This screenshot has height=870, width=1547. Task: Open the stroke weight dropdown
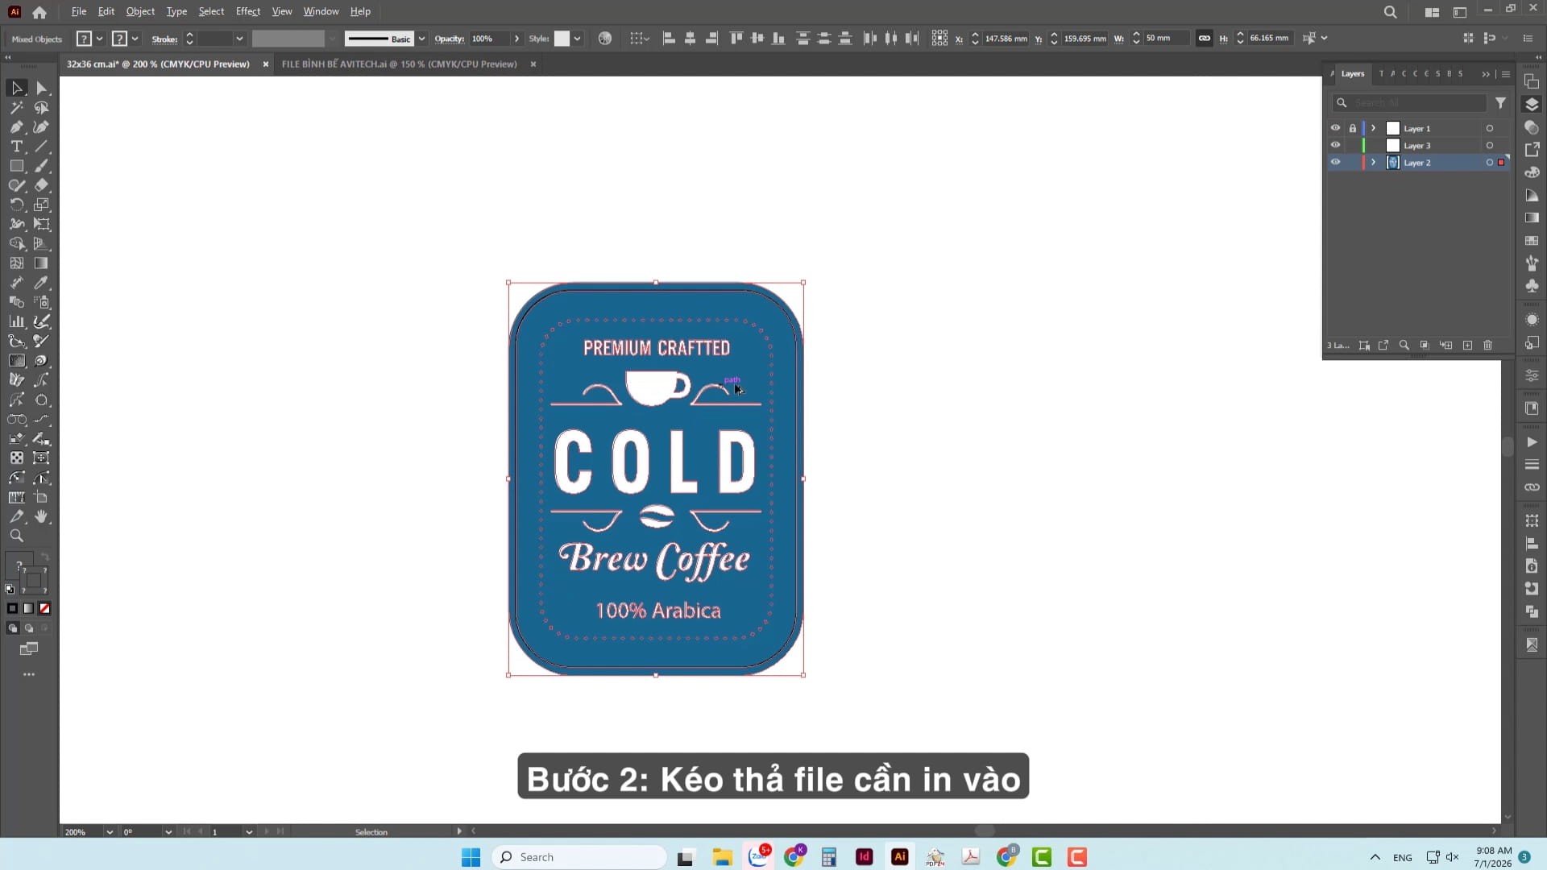(x=239, y=39)
